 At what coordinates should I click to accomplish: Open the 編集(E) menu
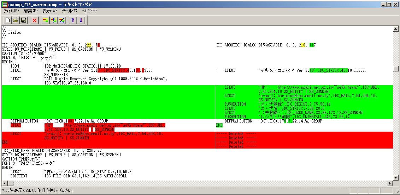pos(30,11)
